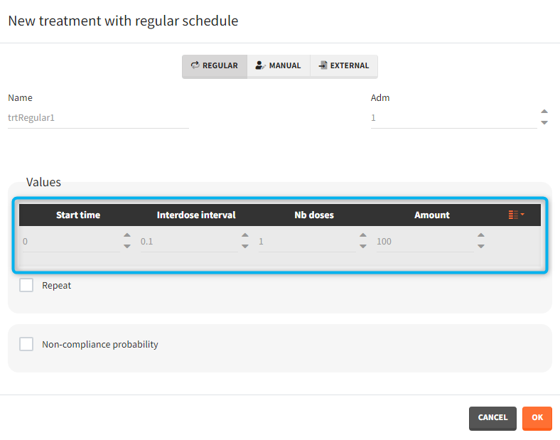Image resolution: width=560 pixels, height=440 pixels.
Task: Decrease the Nb doses value
Action: coord(363,246)
